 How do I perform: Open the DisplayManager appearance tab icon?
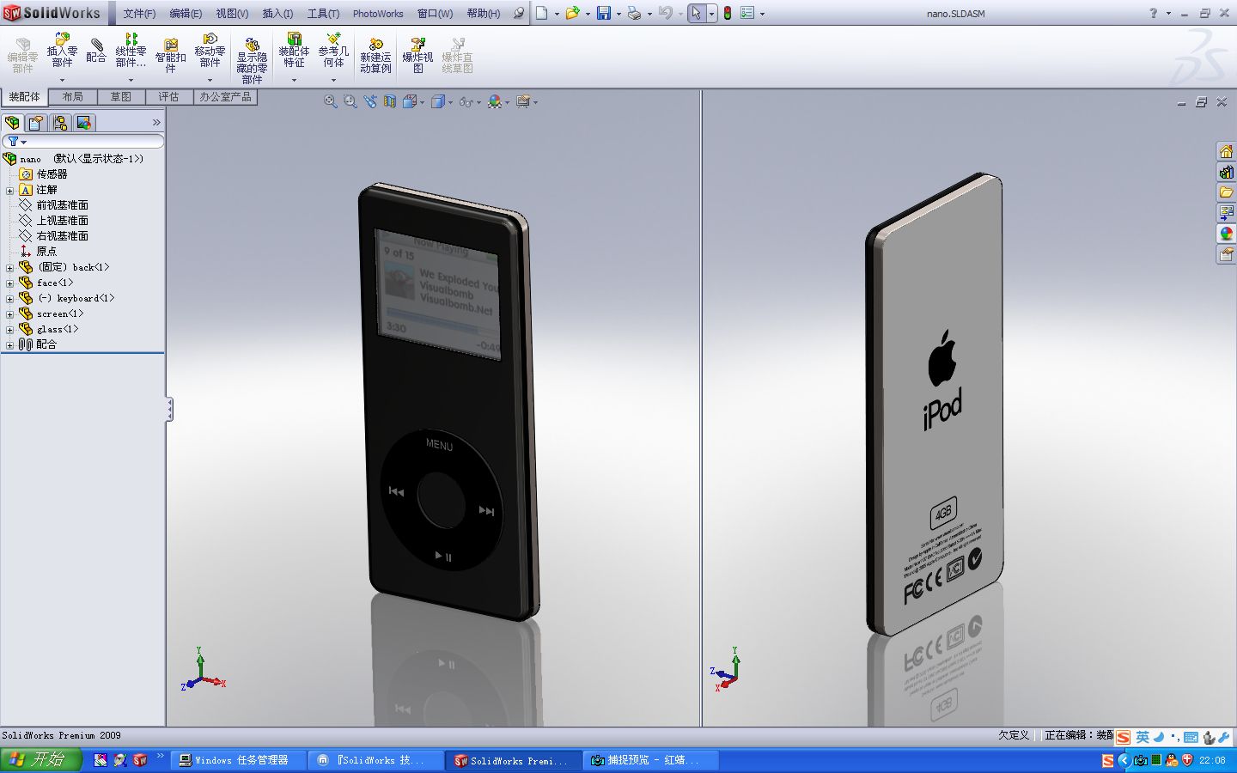(84, 123)
